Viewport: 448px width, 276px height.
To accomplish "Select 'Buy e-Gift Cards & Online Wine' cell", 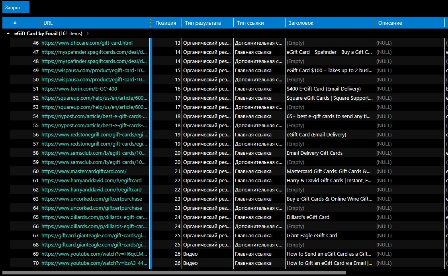I will click(330, 199).
